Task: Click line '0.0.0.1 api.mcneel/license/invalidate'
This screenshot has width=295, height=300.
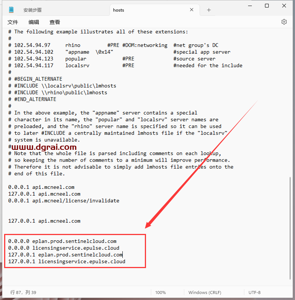Action: [64, 201]
